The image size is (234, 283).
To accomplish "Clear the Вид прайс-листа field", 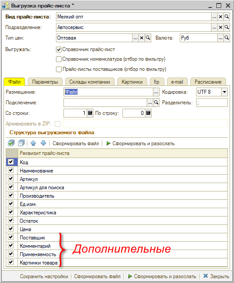I will pos(220,17).
